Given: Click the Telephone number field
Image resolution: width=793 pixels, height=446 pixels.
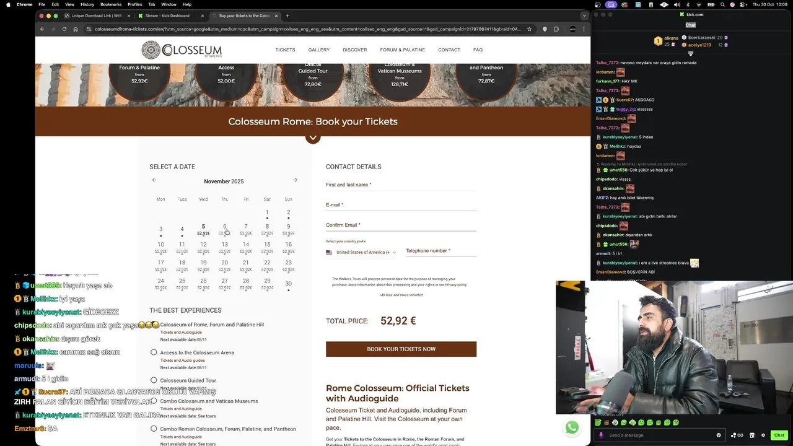Looking at the screenshot, I should coord(441,251).
